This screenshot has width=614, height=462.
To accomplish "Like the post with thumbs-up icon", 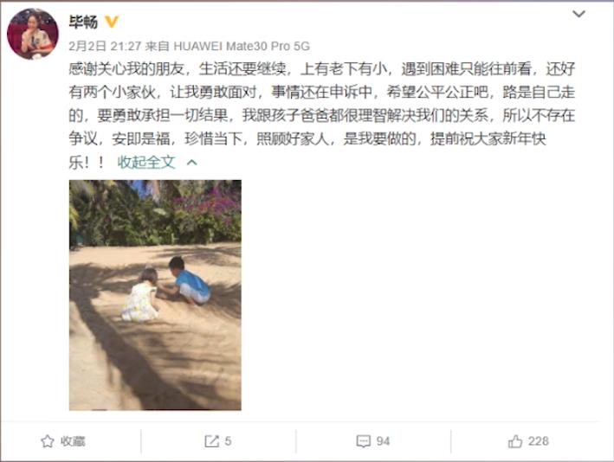I will pyautogui.click(x=515, y=441).
